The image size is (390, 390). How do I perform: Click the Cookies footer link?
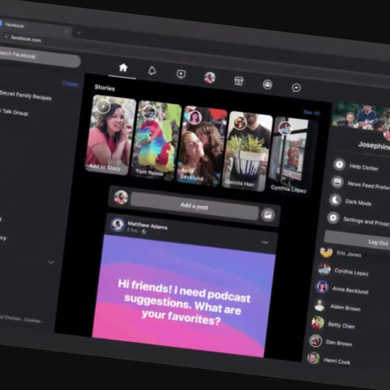point(32,320)
